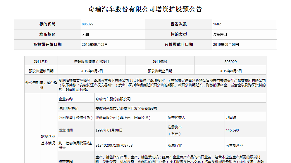Select the 预披露开始日期 header cell
The image size is (291, 163).
click(47, 45)
